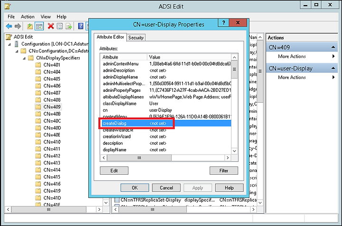Click the CN=412 folder icon

(x=38, y=156)
